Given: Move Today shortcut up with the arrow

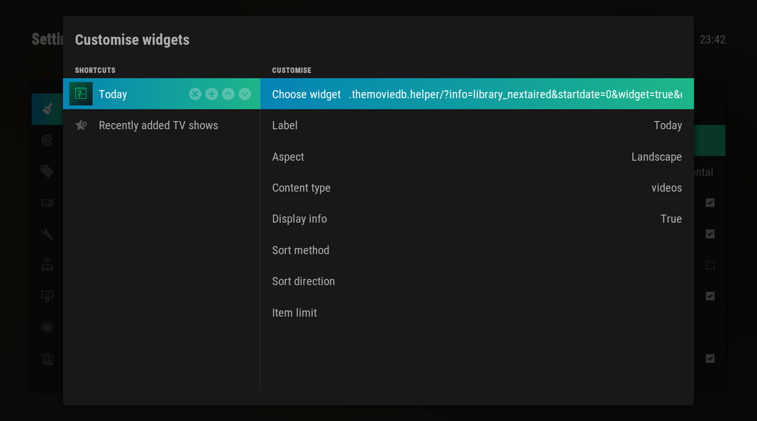Looking at the screenshot, I should (x=228, y=94).
